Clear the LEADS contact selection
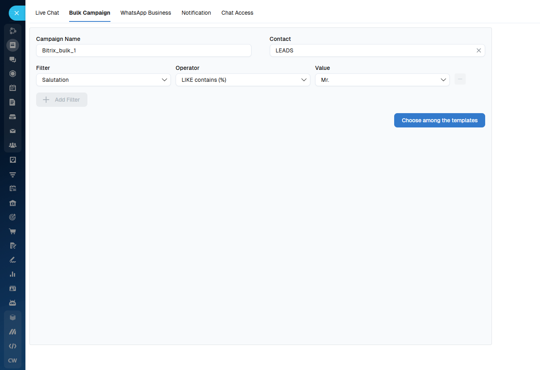This screenshot has height=370, width=540. tap(479, 50)
